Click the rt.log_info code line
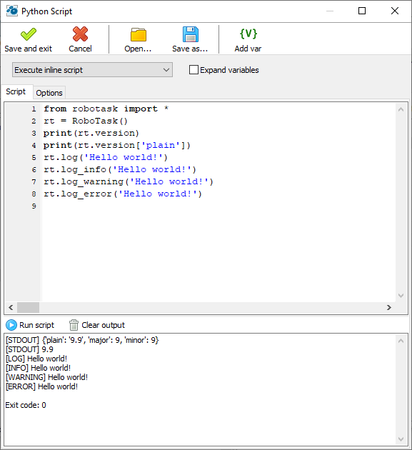The image size is (412, 450). [120, 169]
